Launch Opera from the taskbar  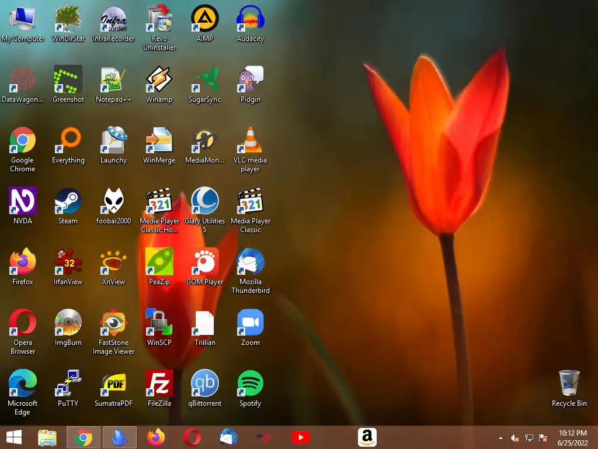[x=192, y=437]
